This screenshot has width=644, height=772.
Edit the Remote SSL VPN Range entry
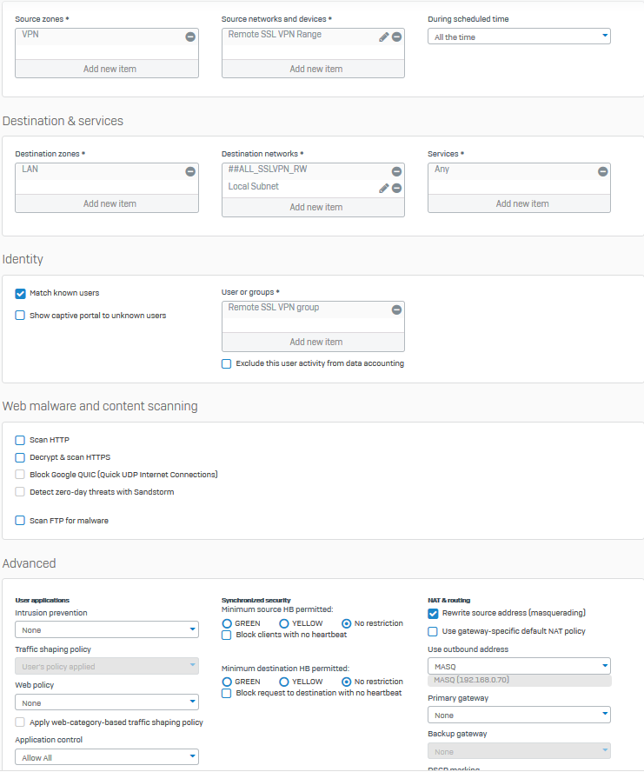click(383, 37)
